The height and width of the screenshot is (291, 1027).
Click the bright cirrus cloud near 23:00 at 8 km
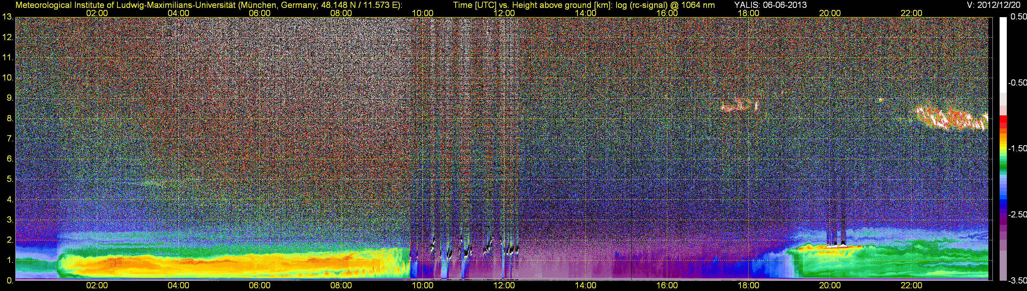click(952, 118)
